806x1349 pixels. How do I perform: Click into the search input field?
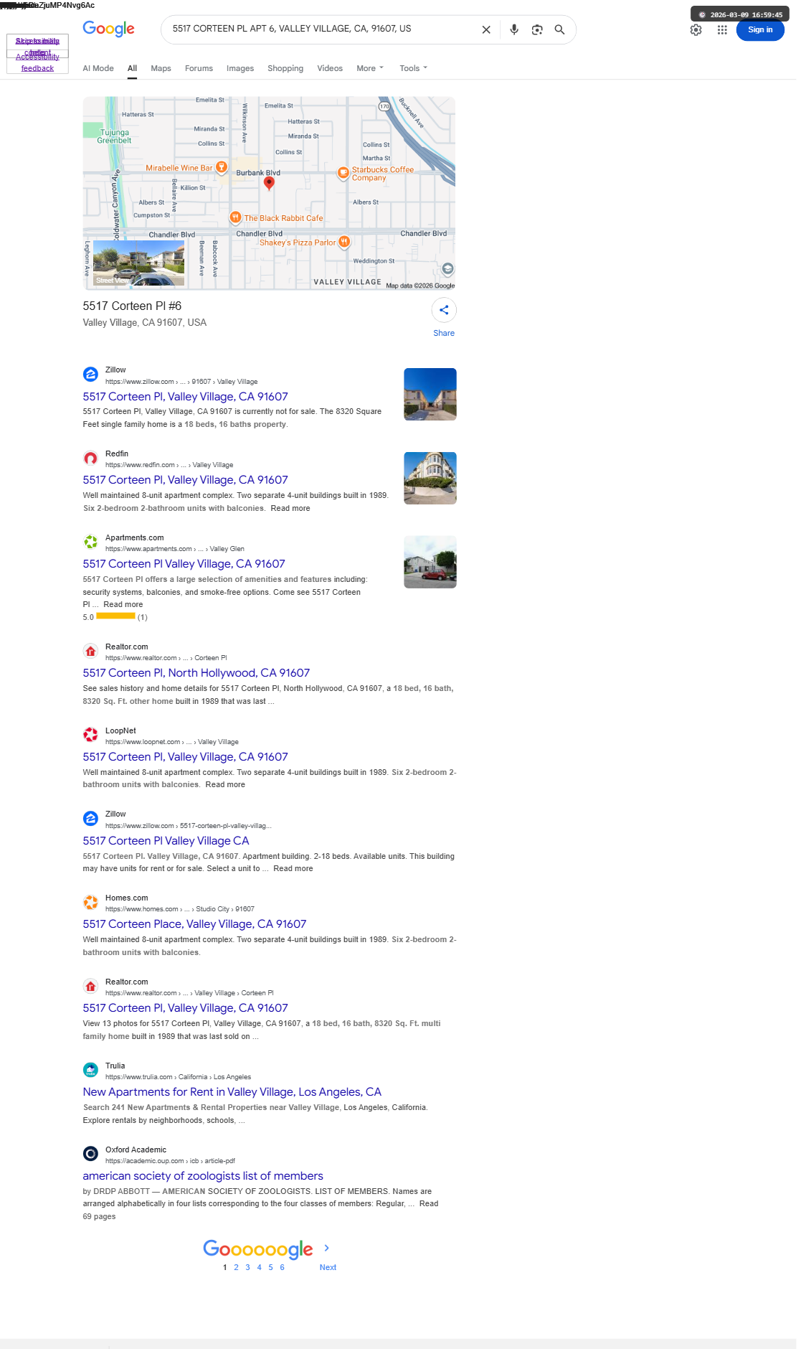click(x=321, y=29)
